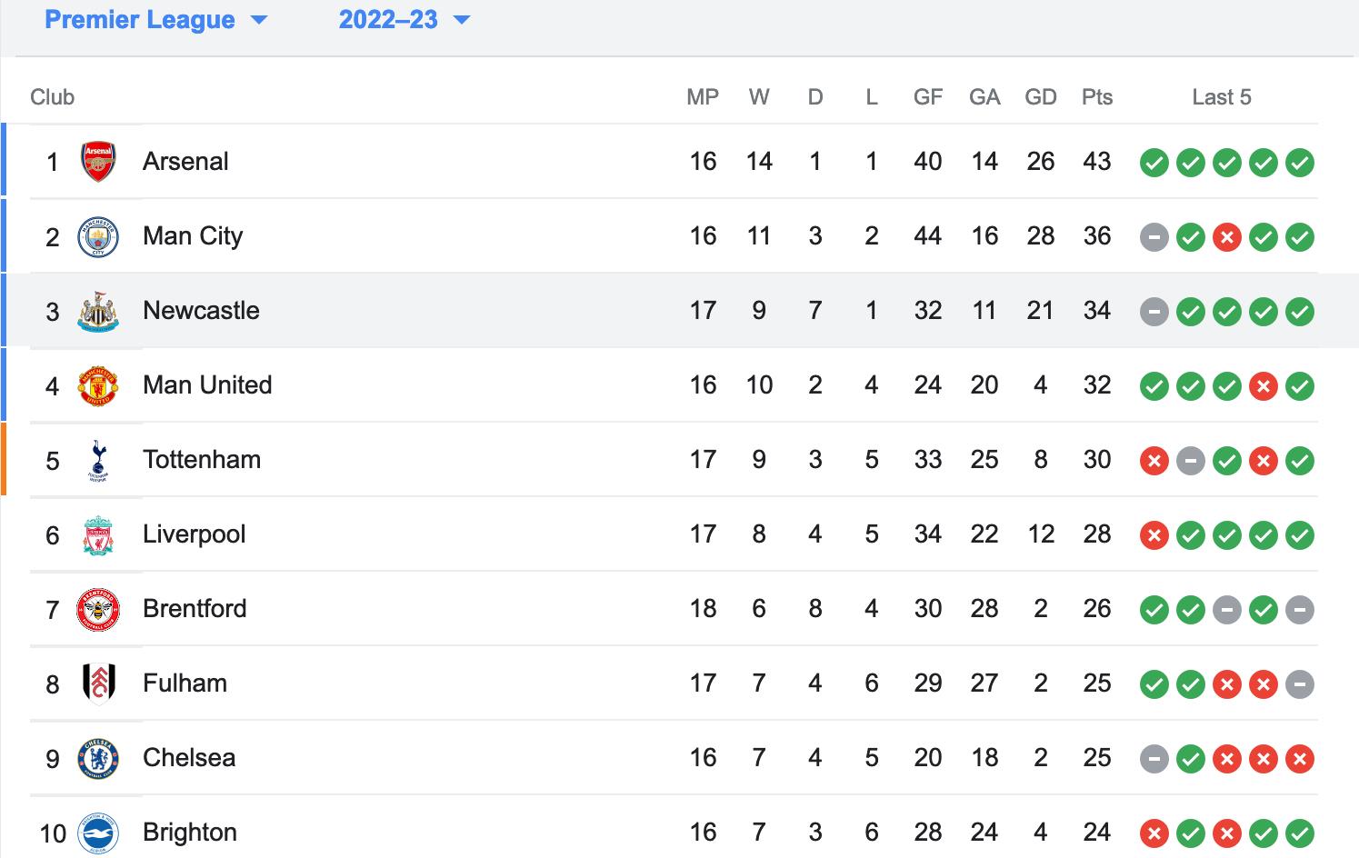Viewport: 1359px width, 858px height.
Task: Open the Arsenal team name link
Action: pyautogui.click(x=185, y=162)
